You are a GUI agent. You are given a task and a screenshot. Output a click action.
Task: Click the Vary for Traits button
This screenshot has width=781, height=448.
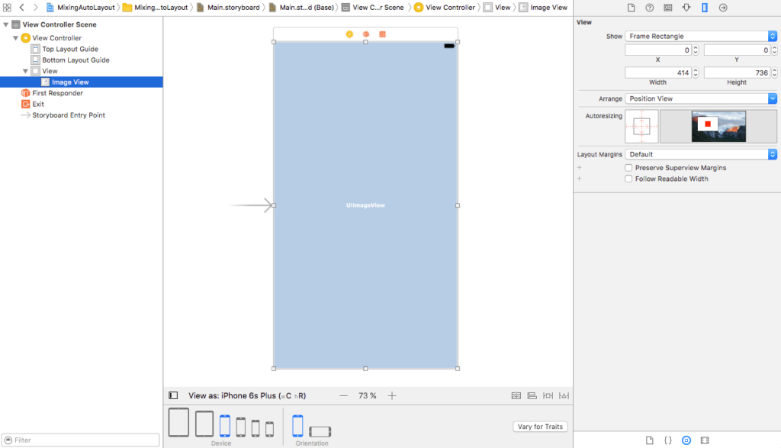click(x=540, y=427)
